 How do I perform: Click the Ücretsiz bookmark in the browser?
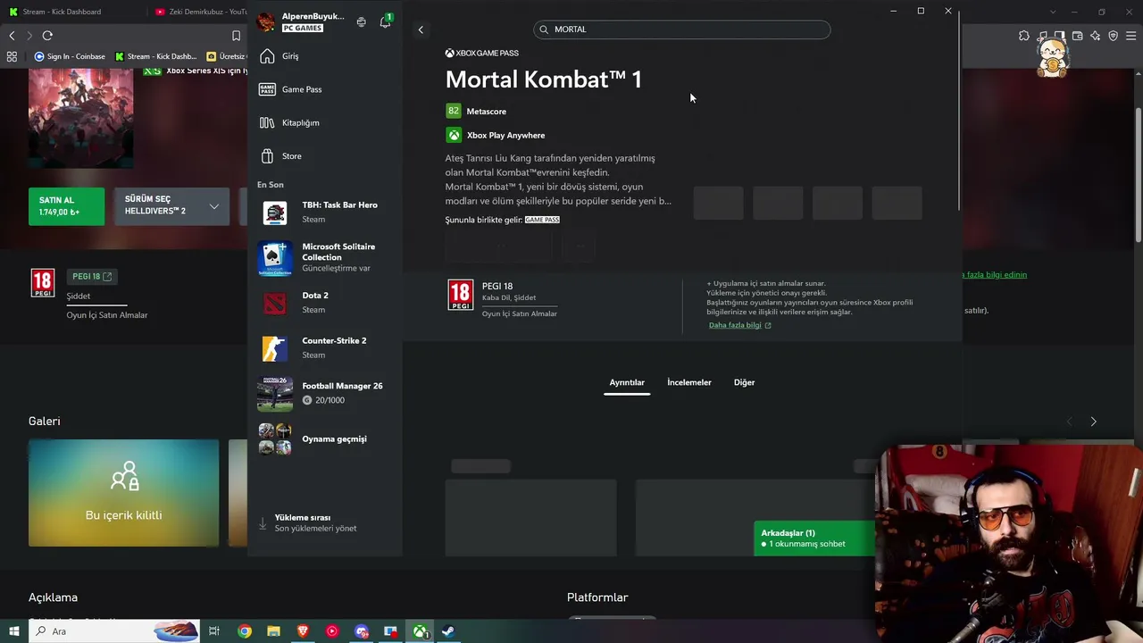coord(226,56)
